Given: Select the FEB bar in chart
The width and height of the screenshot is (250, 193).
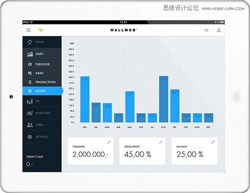Looking at the screenshot, I should pos(96,113).
